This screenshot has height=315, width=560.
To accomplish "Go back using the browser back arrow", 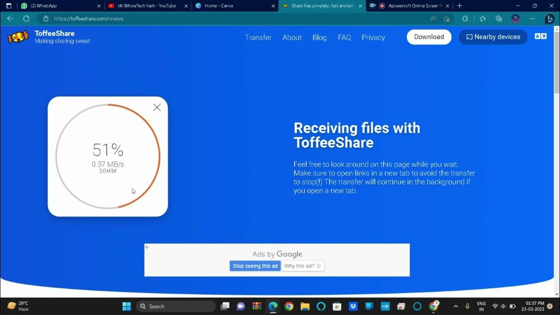I will (10, 19).
